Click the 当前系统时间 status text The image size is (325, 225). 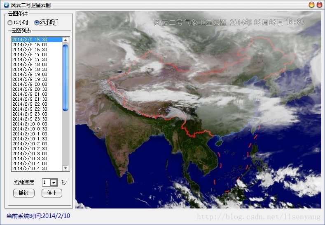38,216
